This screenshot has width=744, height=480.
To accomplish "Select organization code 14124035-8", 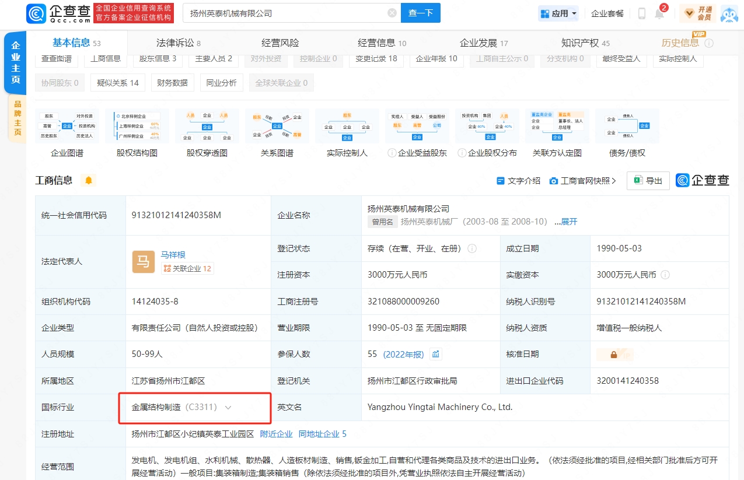I will coord(155,302).
